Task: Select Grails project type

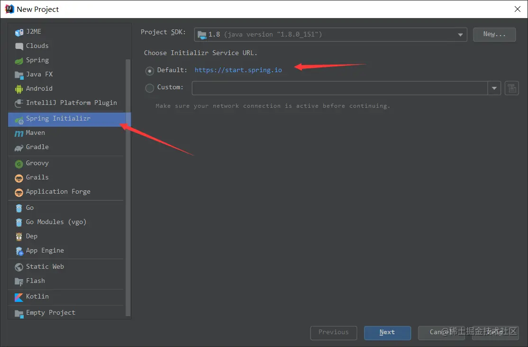Action: 66,178
